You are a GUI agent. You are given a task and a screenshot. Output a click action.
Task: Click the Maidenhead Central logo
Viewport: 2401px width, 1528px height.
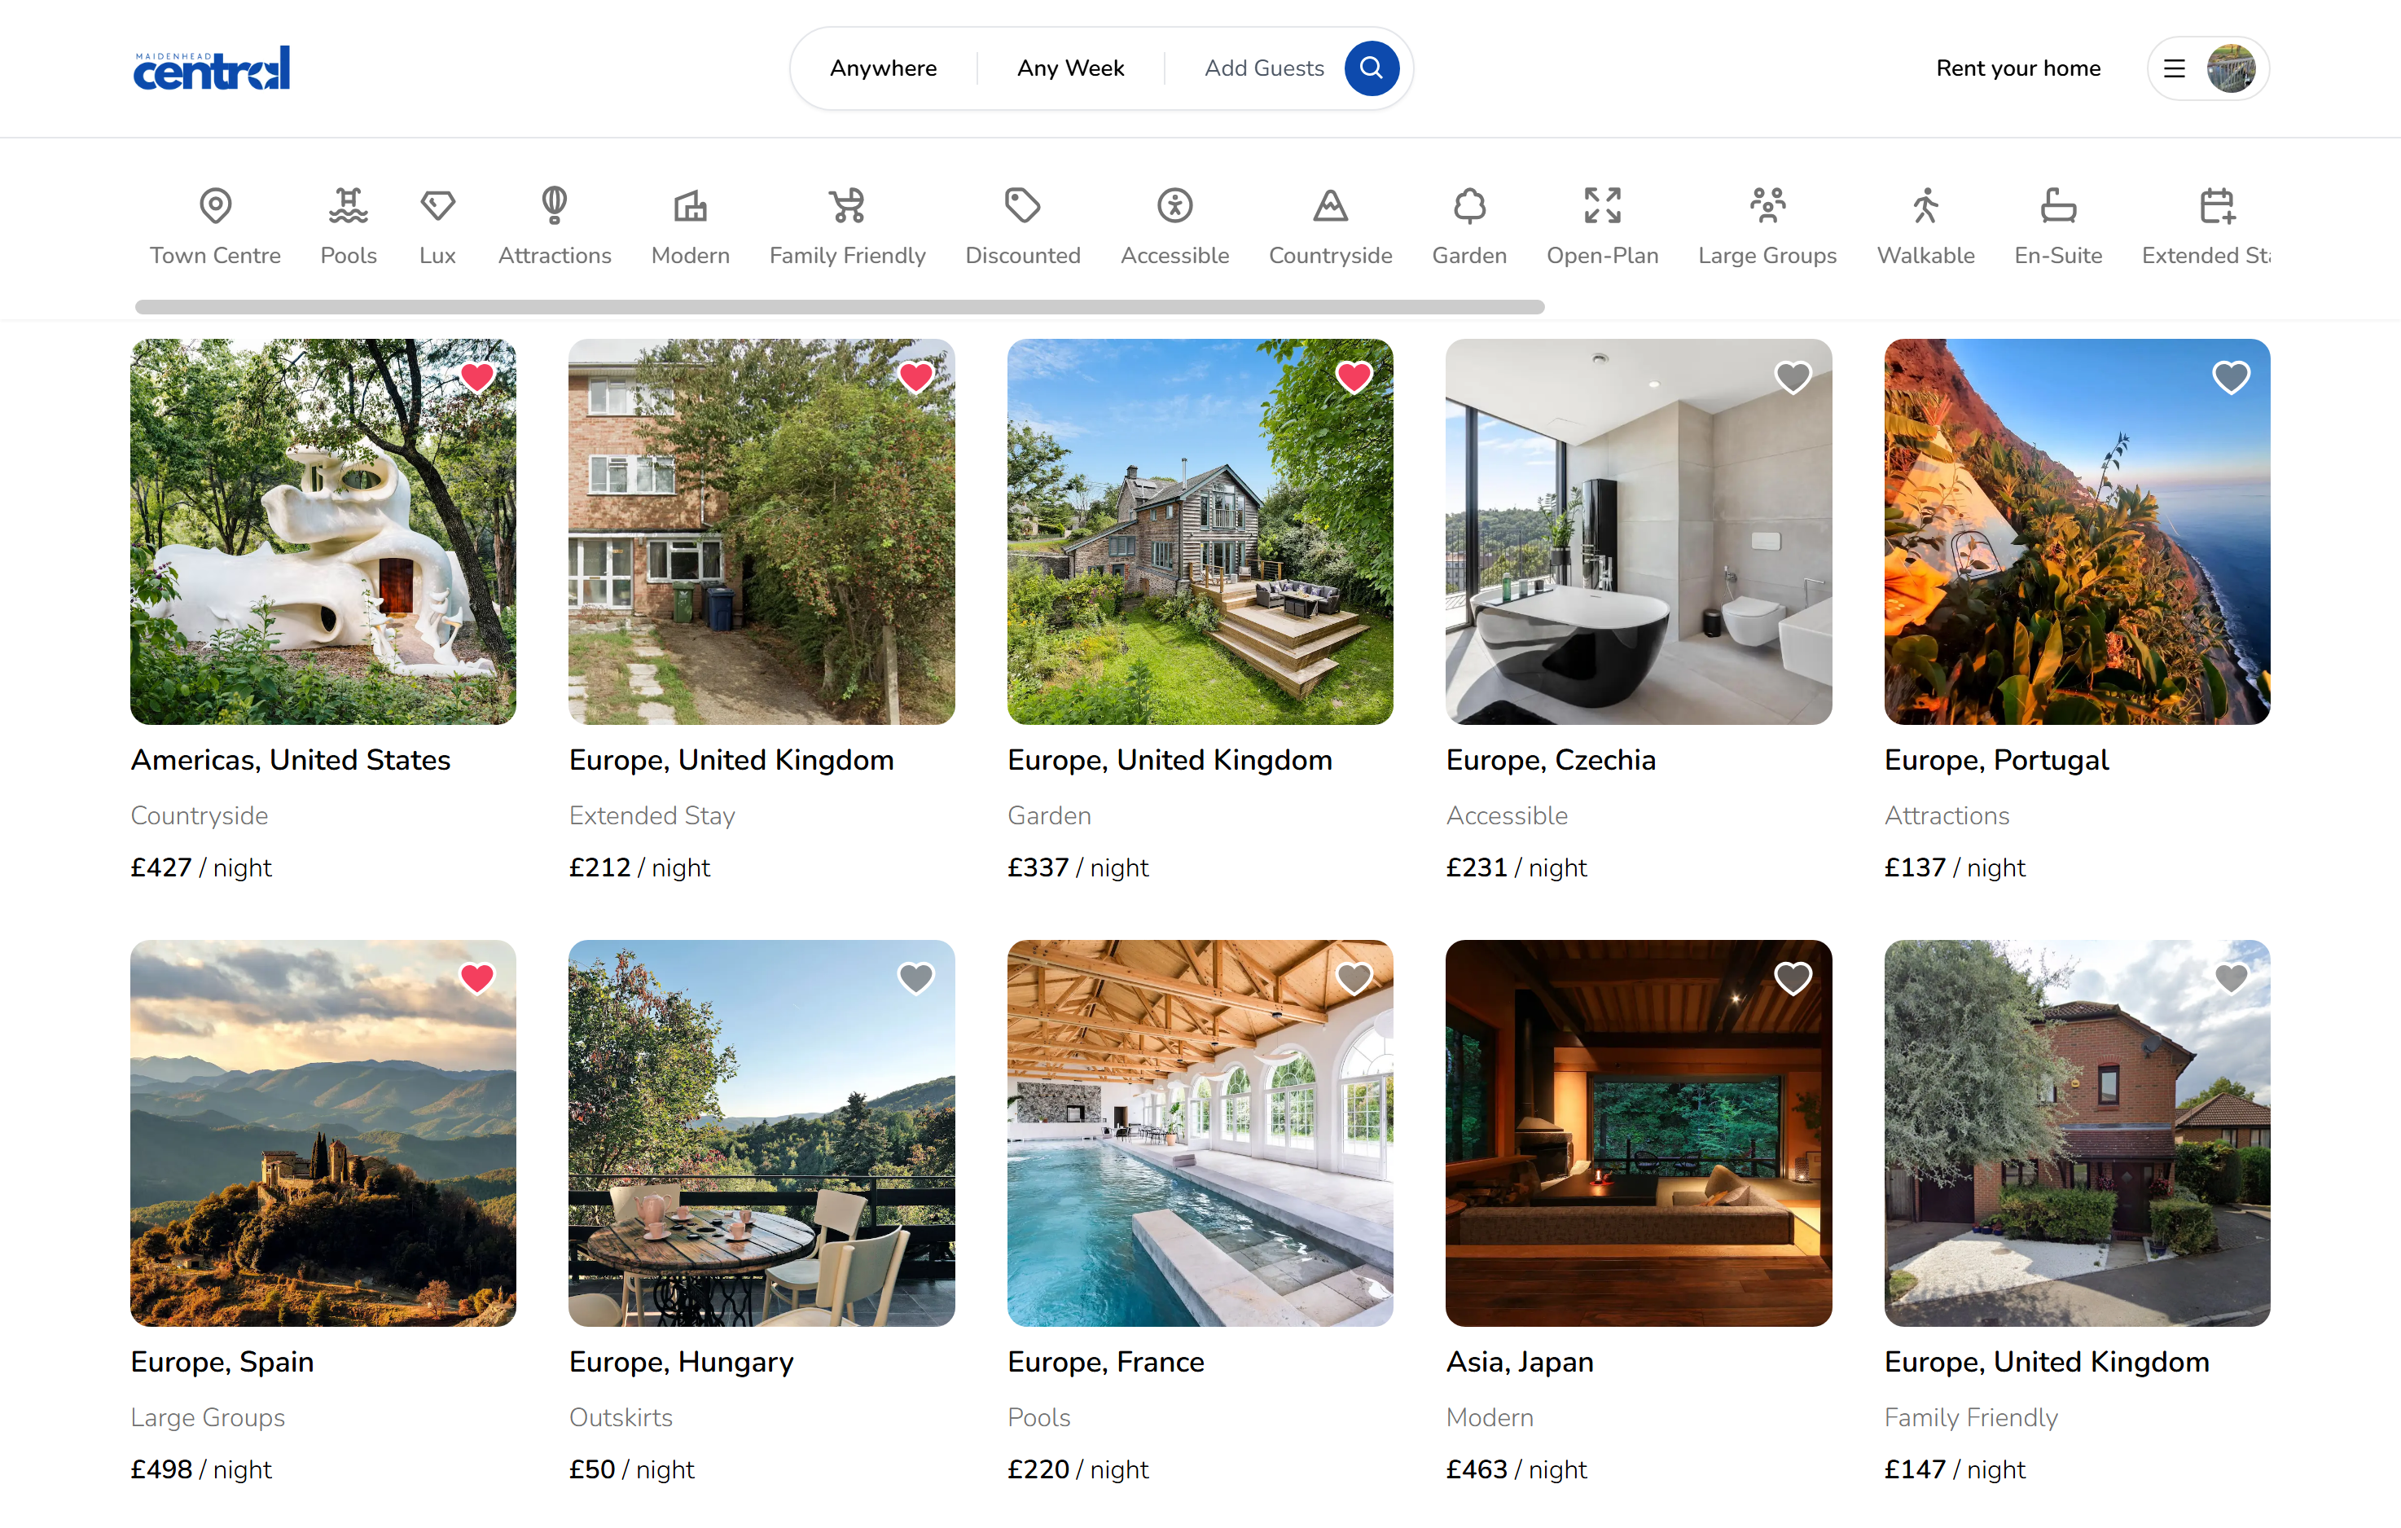(x=210, y=68)
